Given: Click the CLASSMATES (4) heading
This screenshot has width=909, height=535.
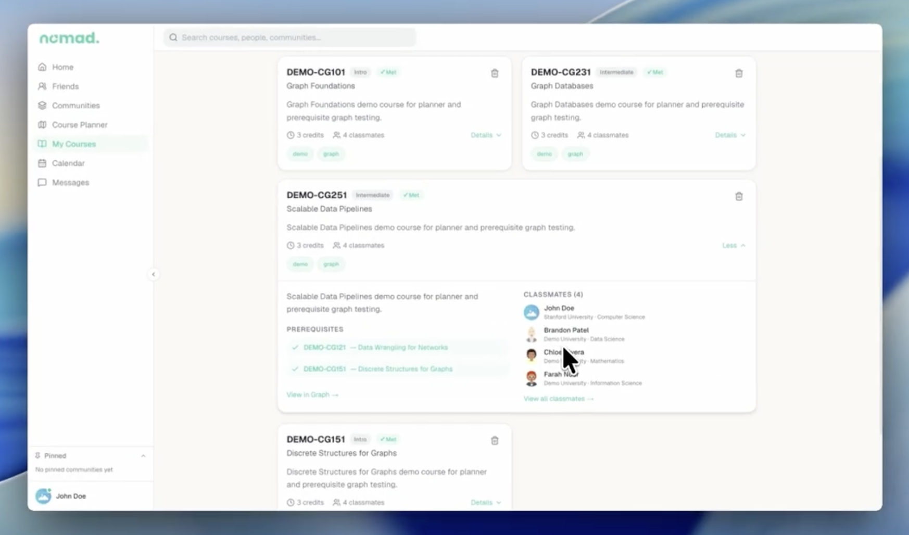Looking at the screenshot, I should 553,295.
